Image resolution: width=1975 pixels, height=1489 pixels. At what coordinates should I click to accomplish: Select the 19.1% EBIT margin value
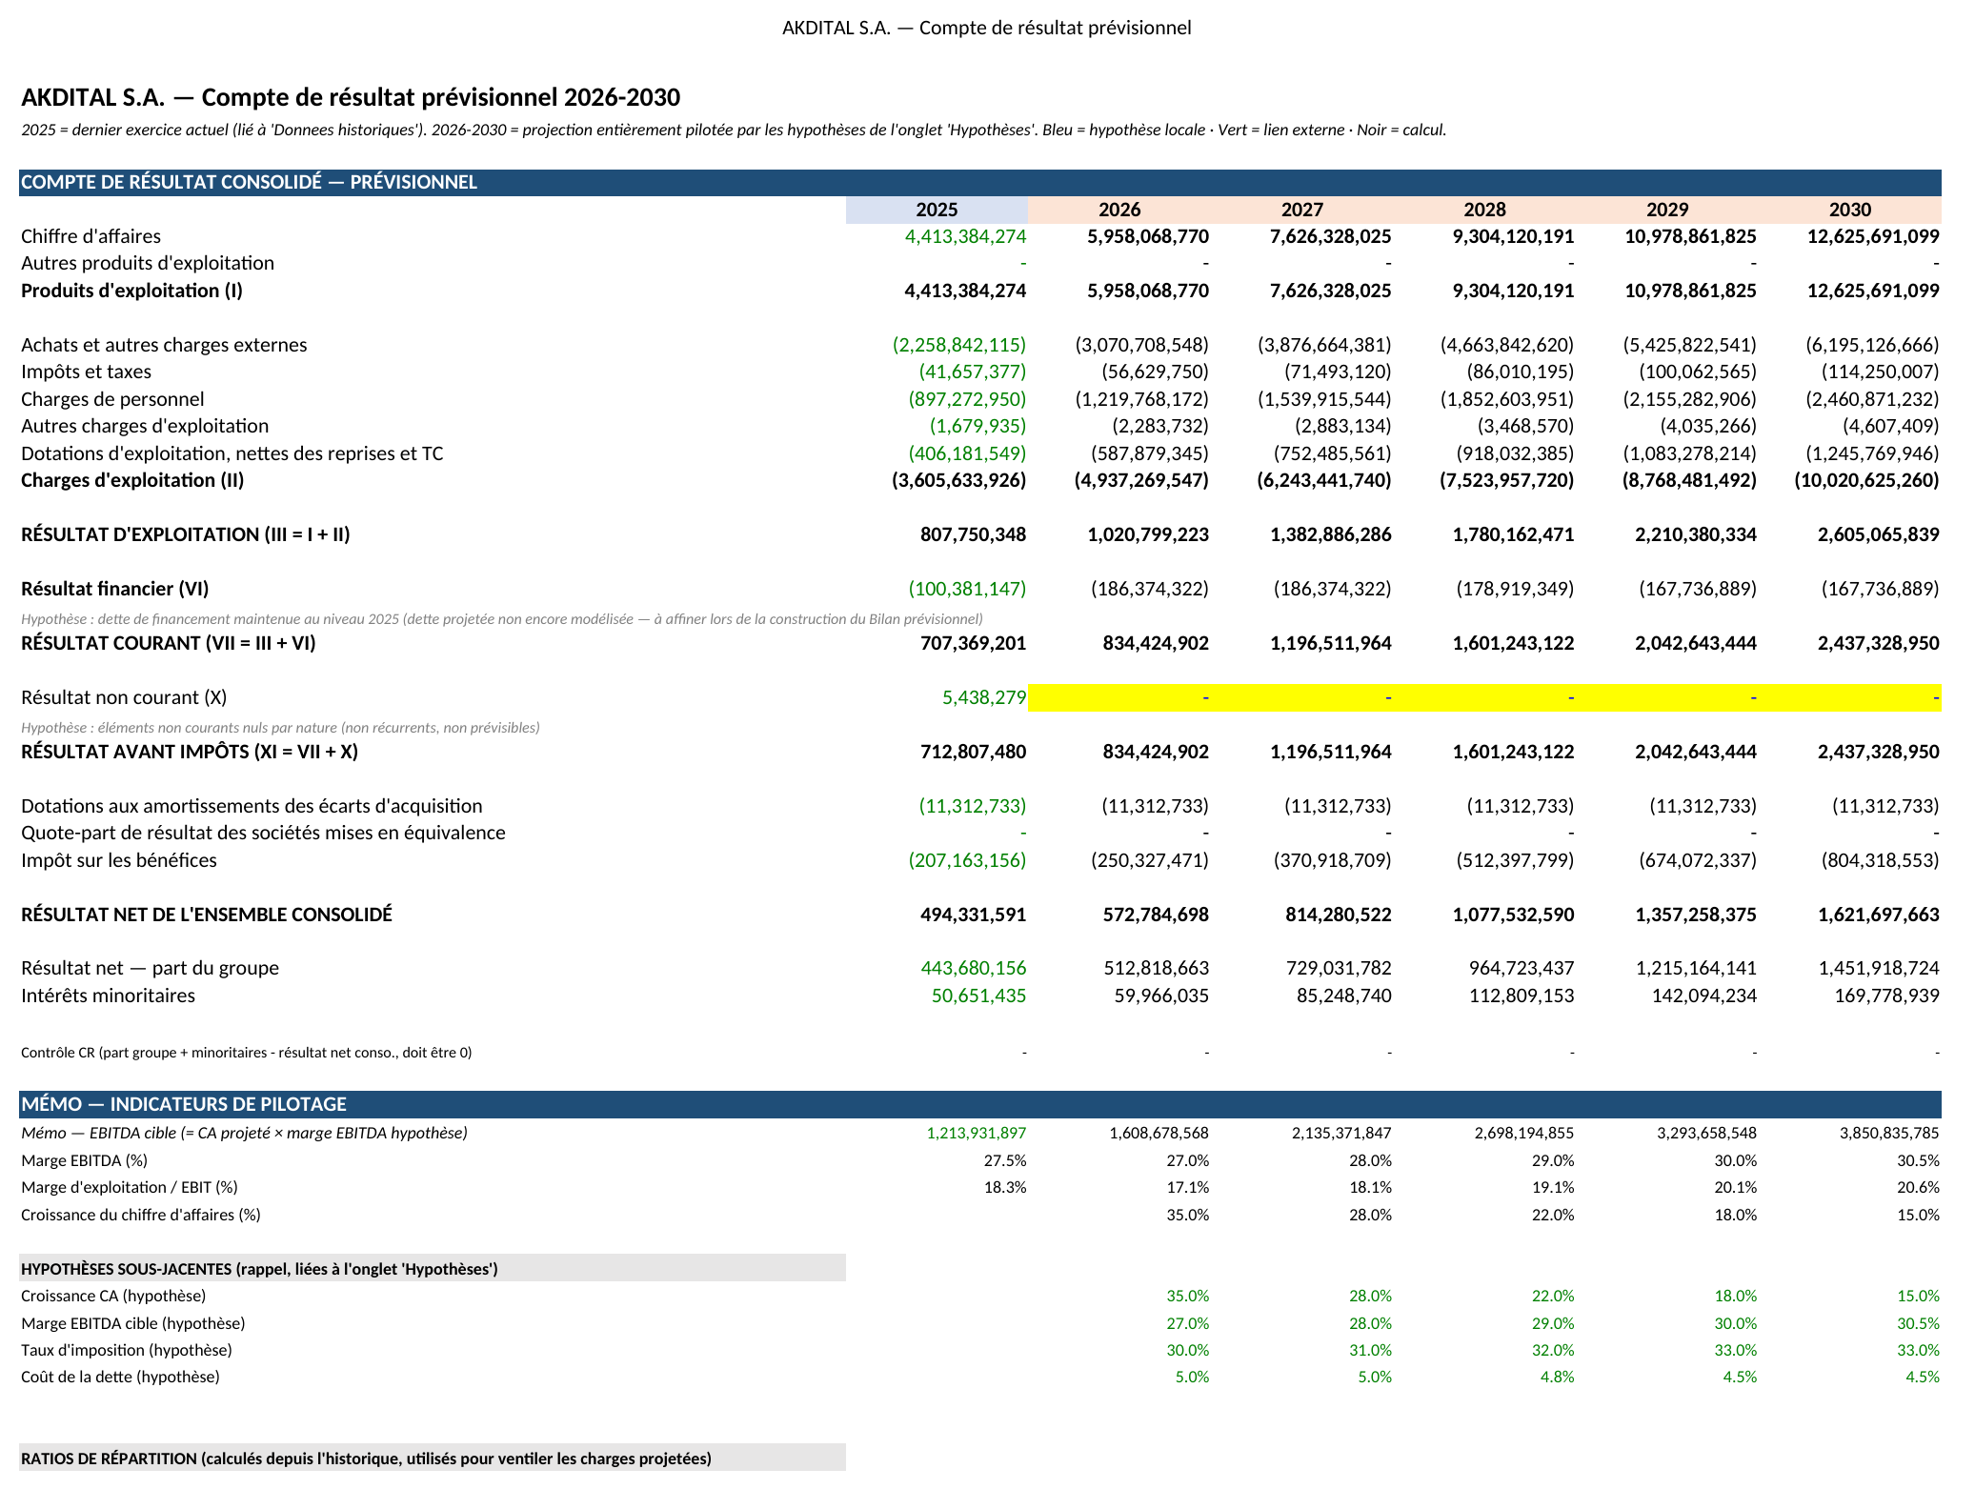1553,1187
